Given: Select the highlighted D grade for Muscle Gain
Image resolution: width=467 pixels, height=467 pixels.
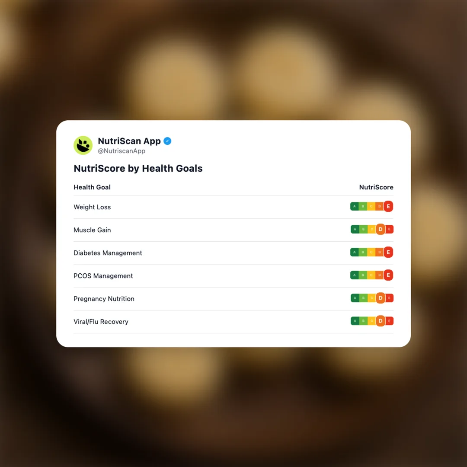Looking at the screenshot, I should tap(381, 230).
